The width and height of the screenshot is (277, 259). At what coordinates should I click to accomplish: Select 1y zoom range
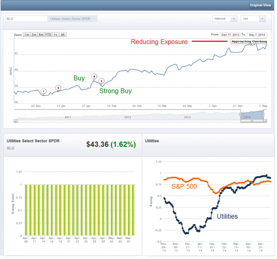56,35
